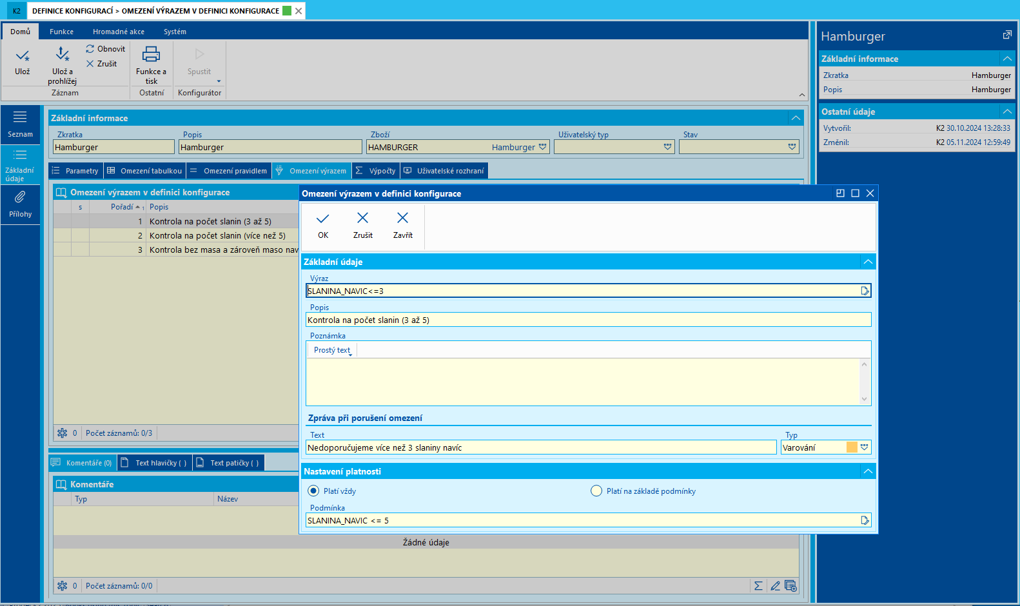Open expression editor icon in Výraz field

pos(865,291)
